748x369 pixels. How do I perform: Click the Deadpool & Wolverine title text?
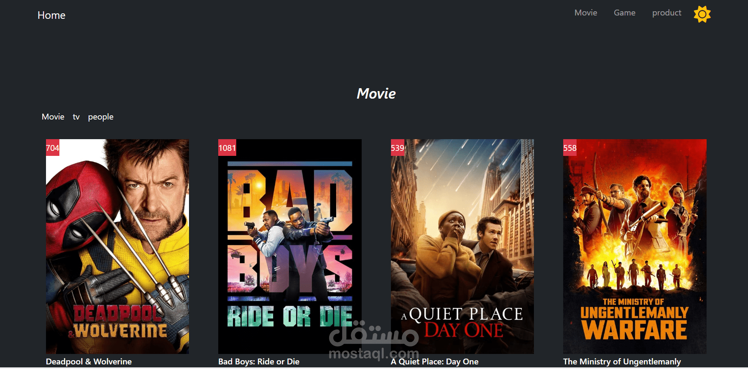coord(89,361)
